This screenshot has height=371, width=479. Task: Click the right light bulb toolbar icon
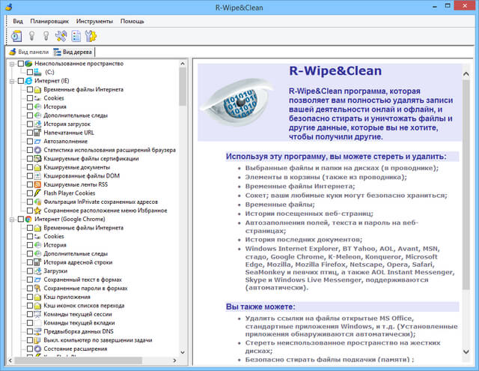[46, 35]
